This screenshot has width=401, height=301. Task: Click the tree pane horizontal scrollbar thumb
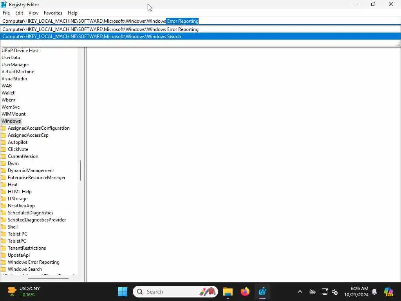click(x=48, y=278)
